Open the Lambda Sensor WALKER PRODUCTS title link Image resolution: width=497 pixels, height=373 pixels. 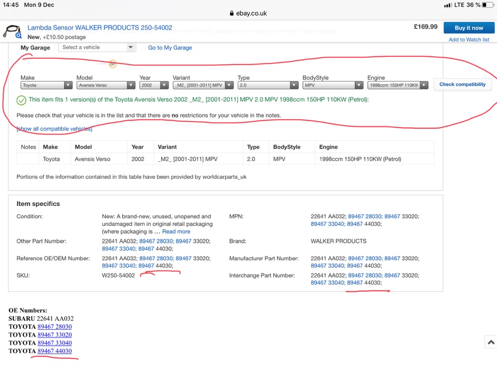point(100,28)
